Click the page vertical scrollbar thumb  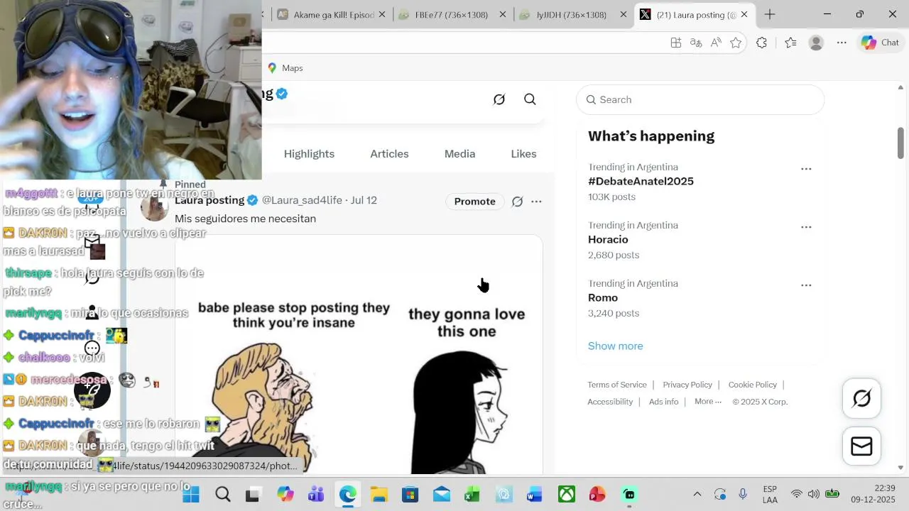(900, 142)
